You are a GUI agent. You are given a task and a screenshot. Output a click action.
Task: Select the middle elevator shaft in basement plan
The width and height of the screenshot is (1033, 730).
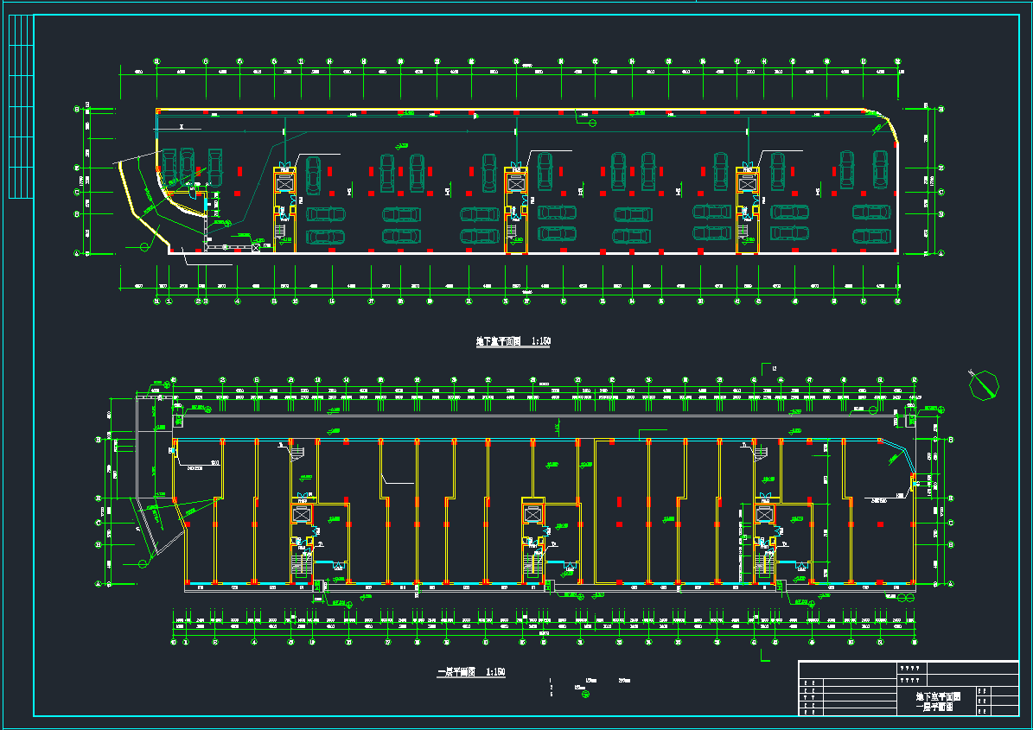(x=516, y=183)
